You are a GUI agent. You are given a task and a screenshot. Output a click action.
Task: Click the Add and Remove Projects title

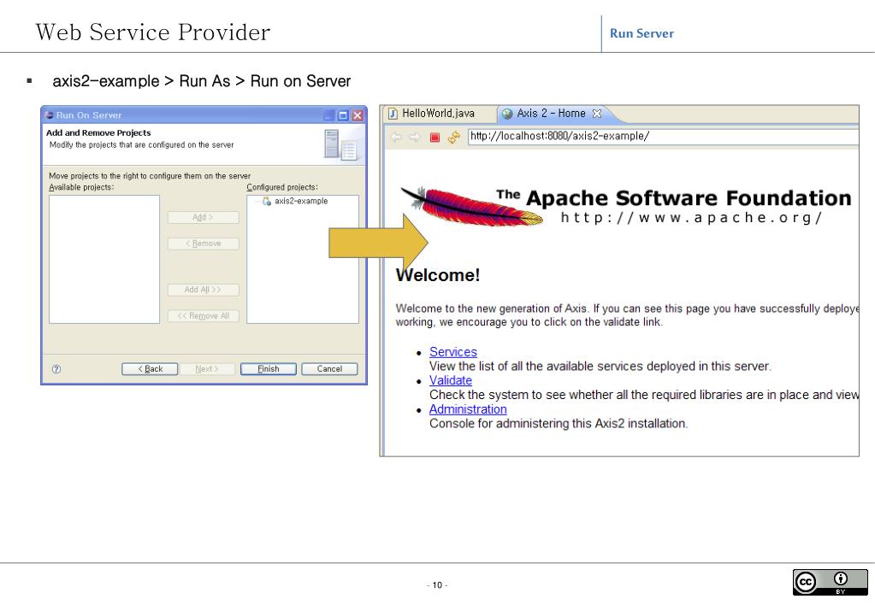point(98,132)
